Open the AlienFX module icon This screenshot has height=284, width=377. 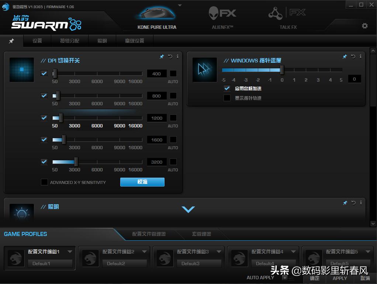pos(222,13)
